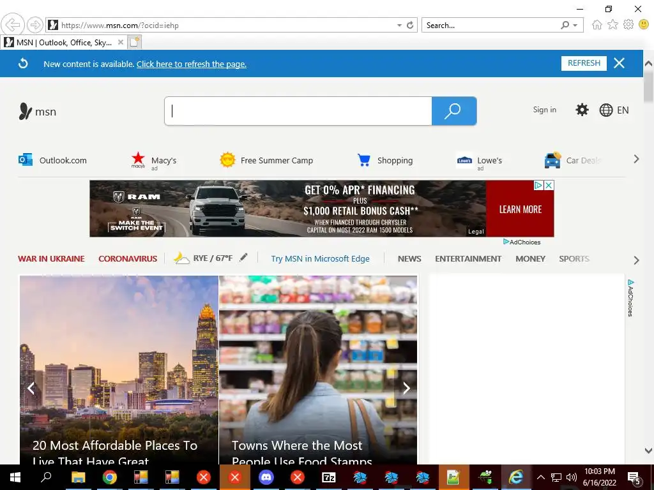The image size is (654, 490).
Task: Change language via globe EN icon
Action: pyautogui.click(x=614, y=110)
